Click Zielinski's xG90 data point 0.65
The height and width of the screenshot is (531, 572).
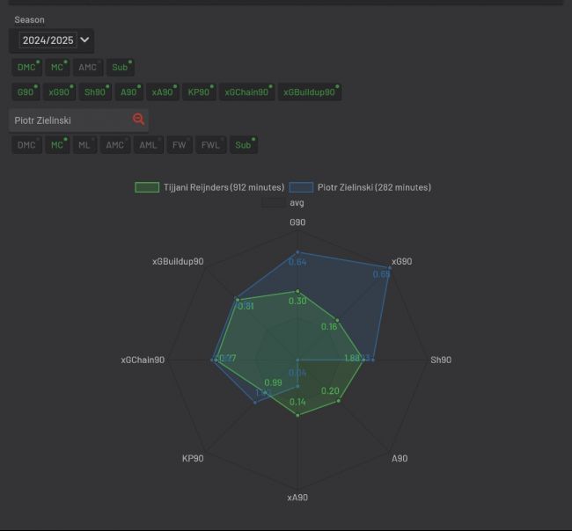pos(390,268)
